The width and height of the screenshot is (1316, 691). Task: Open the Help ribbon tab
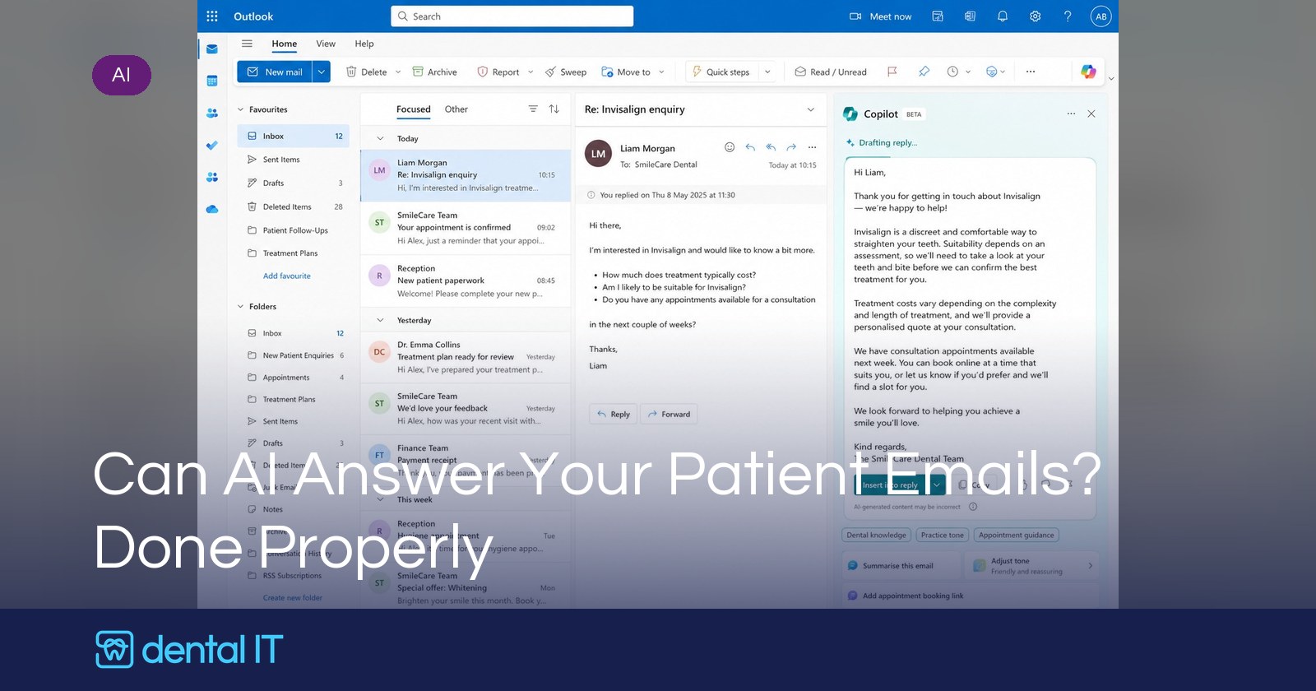point(364,44)
